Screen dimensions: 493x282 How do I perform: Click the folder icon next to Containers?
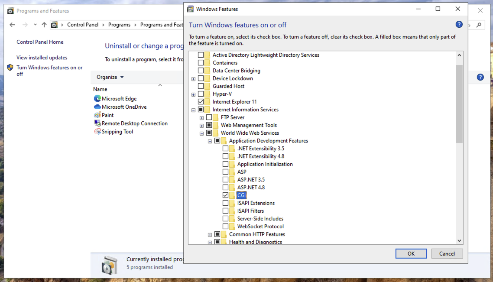click(207, 62)
